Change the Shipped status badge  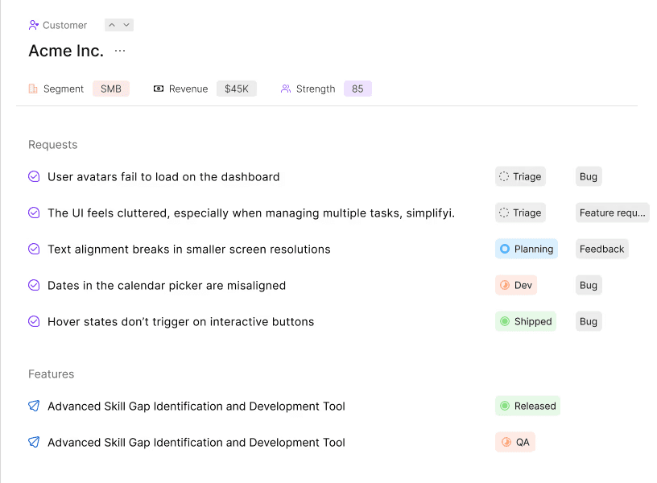click(x=526, y=322)
